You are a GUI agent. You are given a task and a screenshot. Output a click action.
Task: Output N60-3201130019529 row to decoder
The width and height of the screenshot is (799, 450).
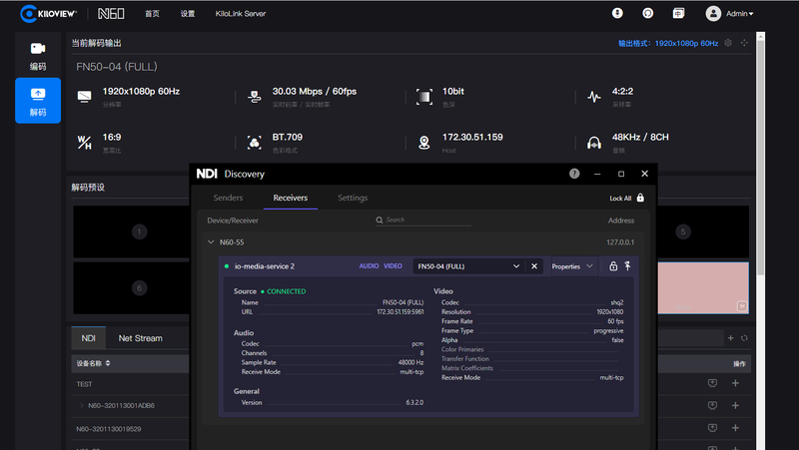712,428
